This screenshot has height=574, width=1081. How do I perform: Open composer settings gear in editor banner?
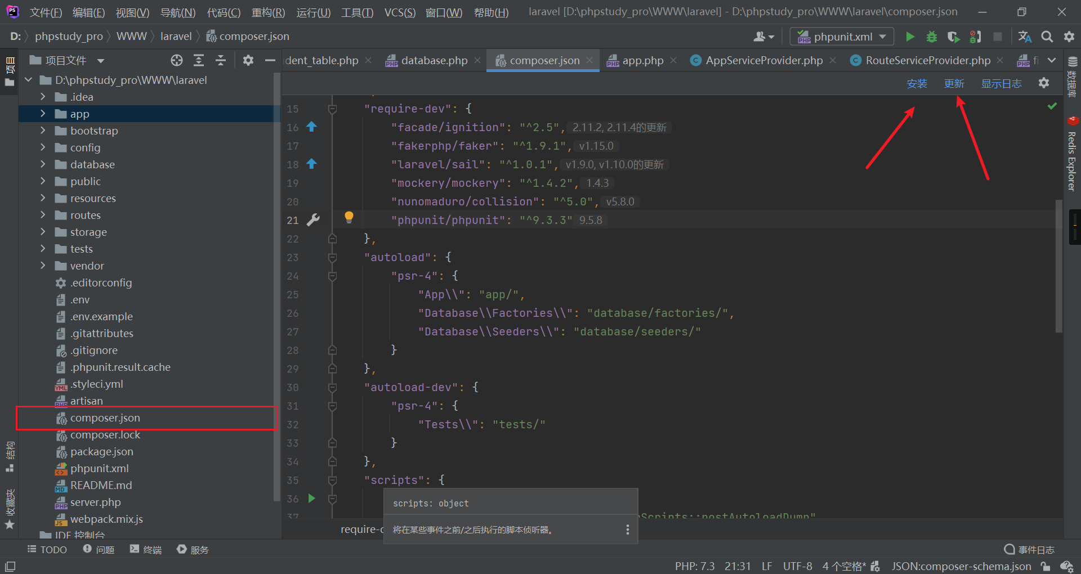pyautogui.click(x=1044, y=83)
